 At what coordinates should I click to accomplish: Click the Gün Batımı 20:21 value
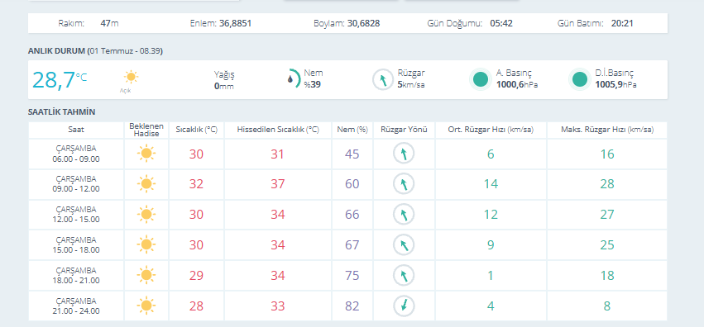622,23
